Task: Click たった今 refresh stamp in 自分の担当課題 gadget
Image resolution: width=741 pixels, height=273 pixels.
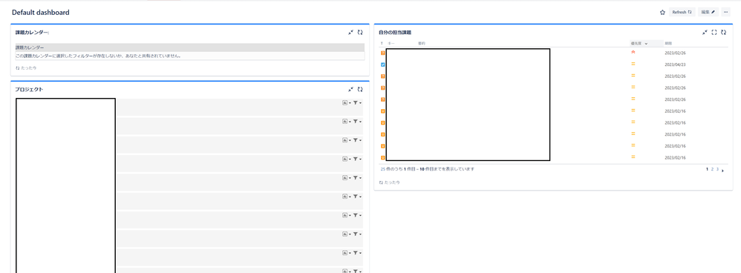Action: point(389,182)
